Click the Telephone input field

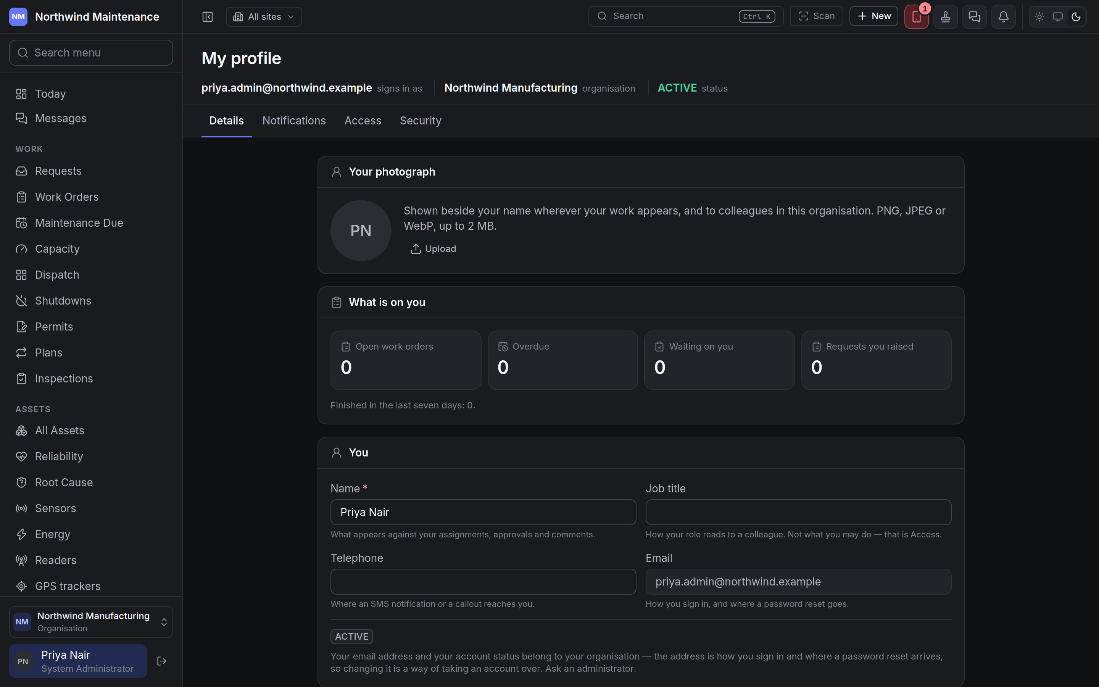[483, 582]
